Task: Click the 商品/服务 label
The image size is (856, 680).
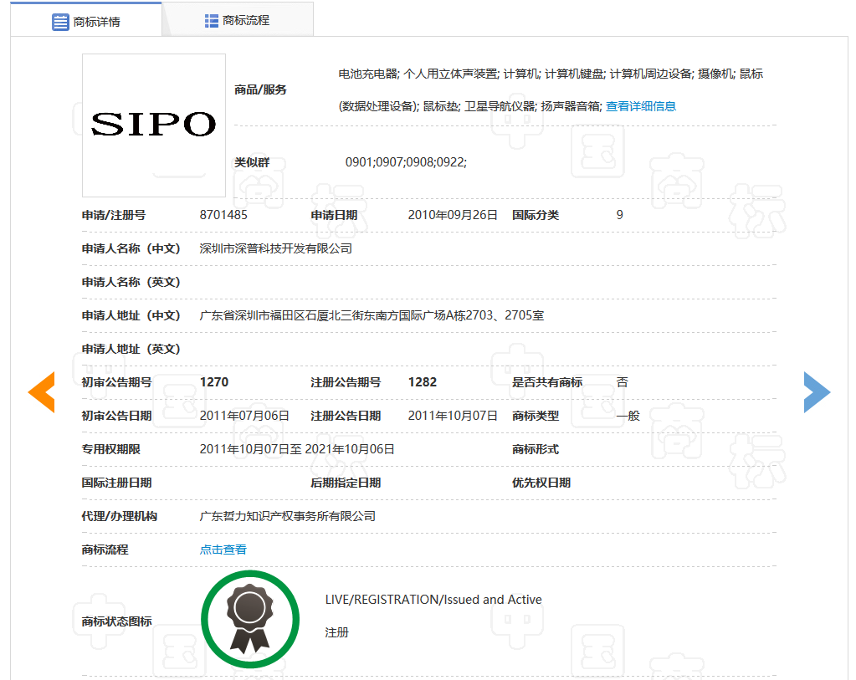Action: 260,90
